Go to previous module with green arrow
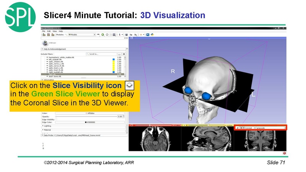306x172 pixels. pos(103,35)
